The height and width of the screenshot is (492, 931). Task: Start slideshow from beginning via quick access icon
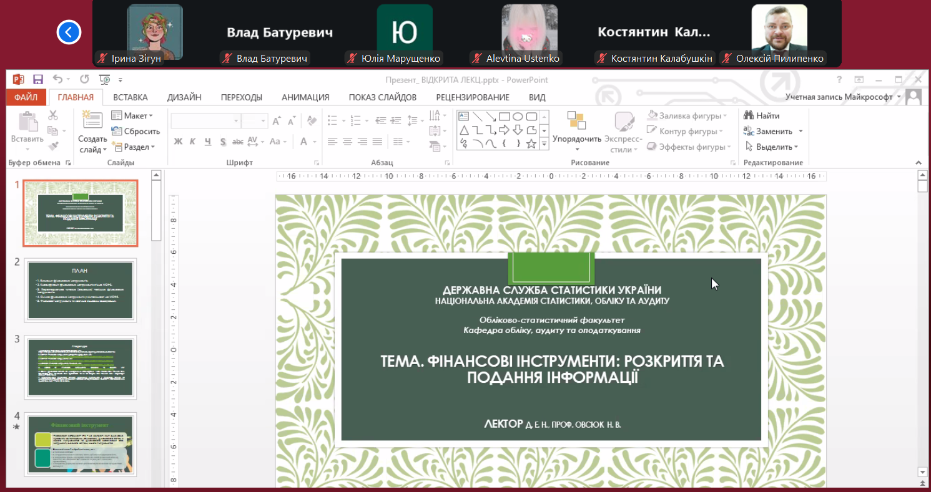pos(105,79)
